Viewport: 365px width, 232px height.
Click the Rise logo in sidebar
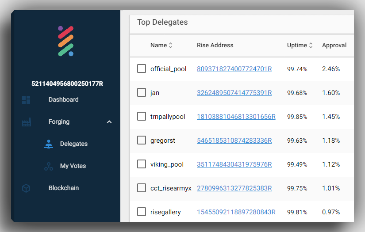pos(65,41)
